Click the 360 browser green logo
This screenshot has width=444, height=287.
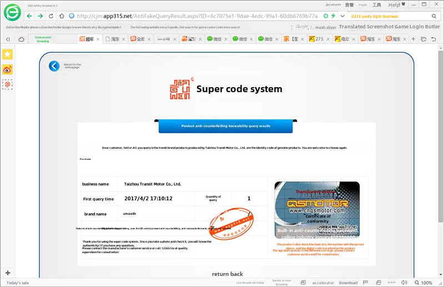point(12,12)
